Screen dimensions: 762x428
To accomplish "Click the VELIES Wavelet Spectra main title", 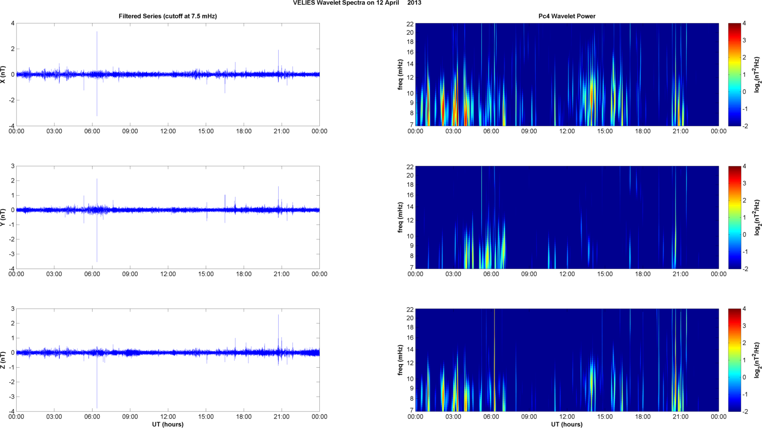I will [x=357, y=3].
